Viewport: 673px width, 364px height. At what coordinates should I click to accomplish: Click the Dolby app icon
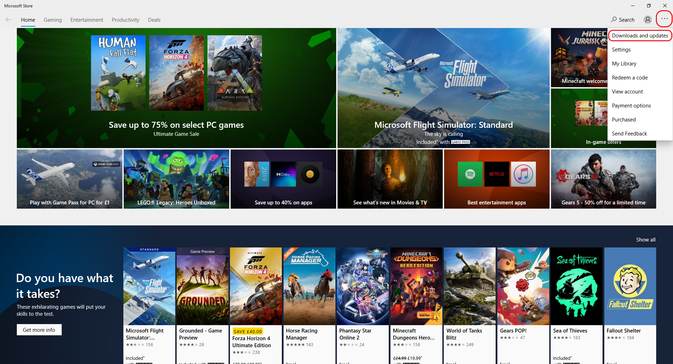click(283, 174)
